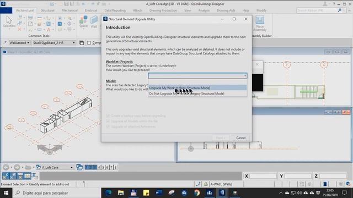Toggle Create a backup copy before upgrading
Screen dimensions: 353x198
click(x=108, y=116)
